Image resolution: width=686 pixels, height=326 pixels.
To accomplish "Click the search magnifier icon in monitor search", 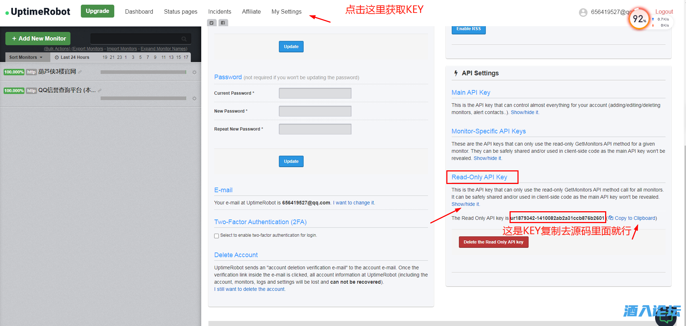I will [x=184, y=39].
